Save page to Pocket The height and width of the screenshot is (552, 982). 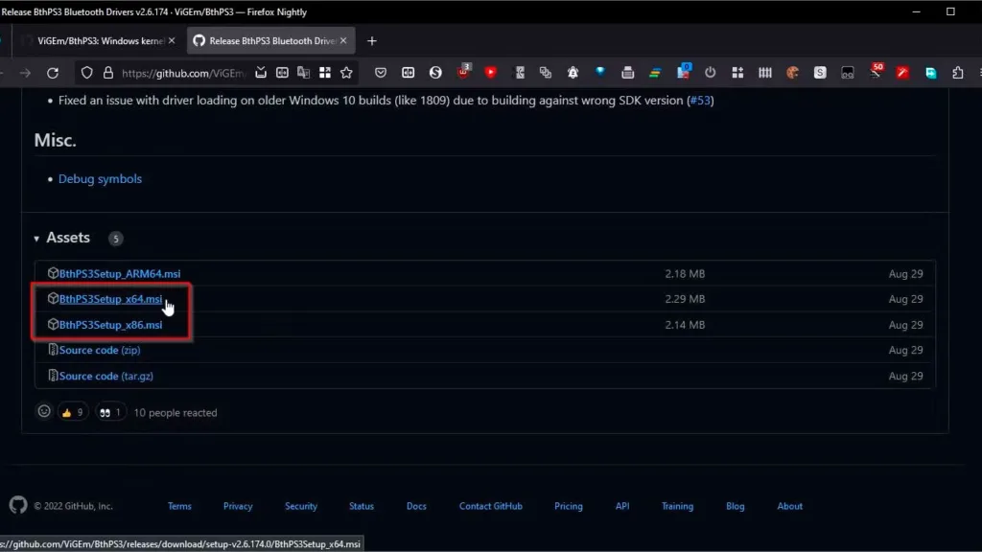point(381,73)
